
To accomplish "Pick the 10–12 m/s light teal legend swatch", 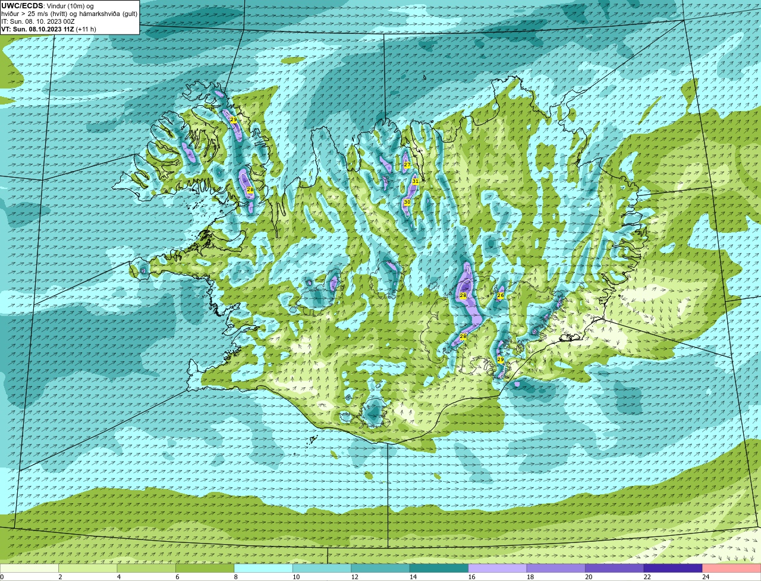I will pyautogui.click(x=322, y=569).
